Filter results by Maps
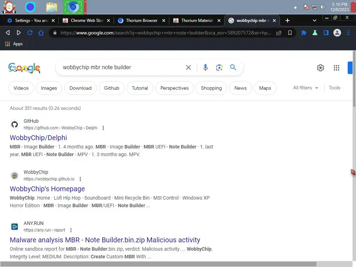Screen dimensions: 356x267 pos(265,88)
